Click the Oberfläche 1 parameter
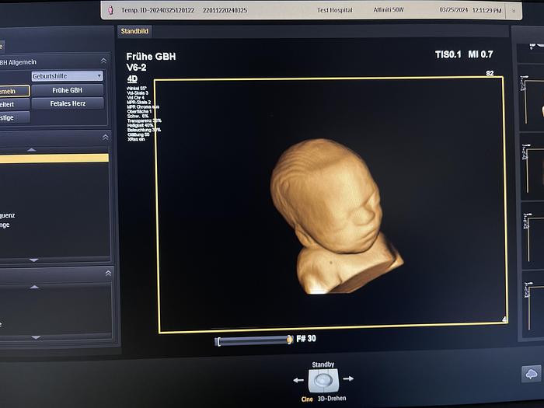Viewport: 544px width, 408px height. 139,112
